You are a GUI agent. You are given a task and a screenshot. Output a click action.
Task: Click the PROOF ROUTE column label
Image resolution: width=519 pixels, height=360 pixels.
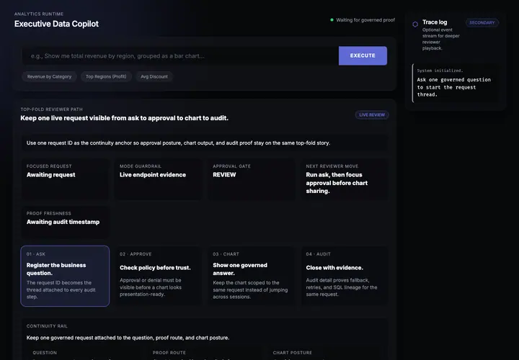tap(169, 353)
